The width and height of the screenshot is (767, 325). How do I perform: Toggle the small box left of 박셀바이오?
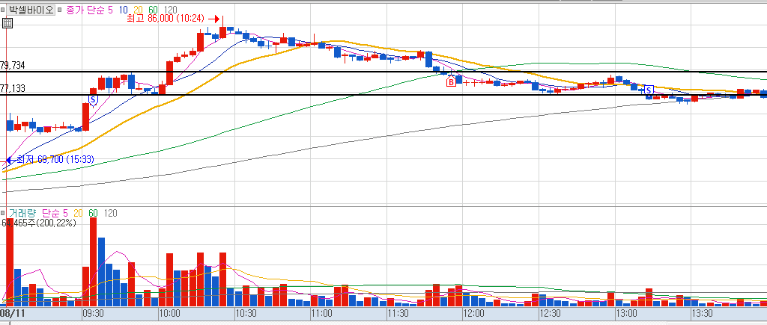tap(3, 9)
